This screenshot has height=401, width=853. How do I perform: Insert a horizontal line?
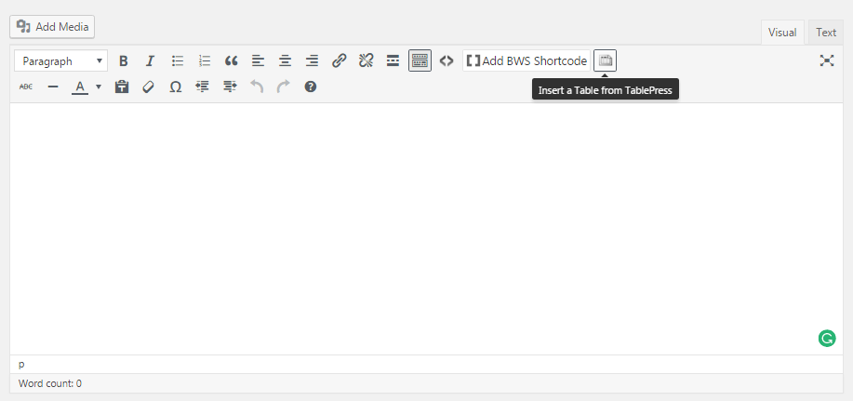pos(53,87)
